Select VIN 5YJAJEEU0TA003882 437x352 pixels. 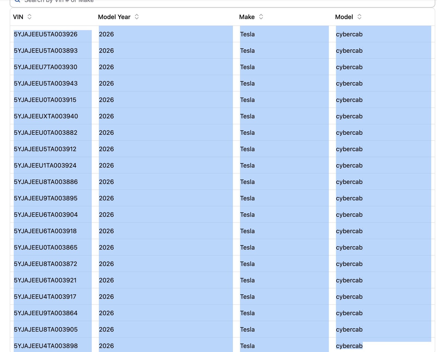point(46,133)
